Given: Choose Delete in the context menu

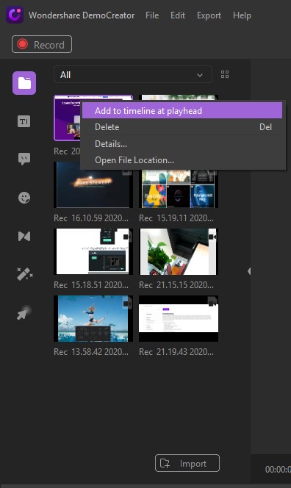Looking at the screenshot, I should coord(182,127).
